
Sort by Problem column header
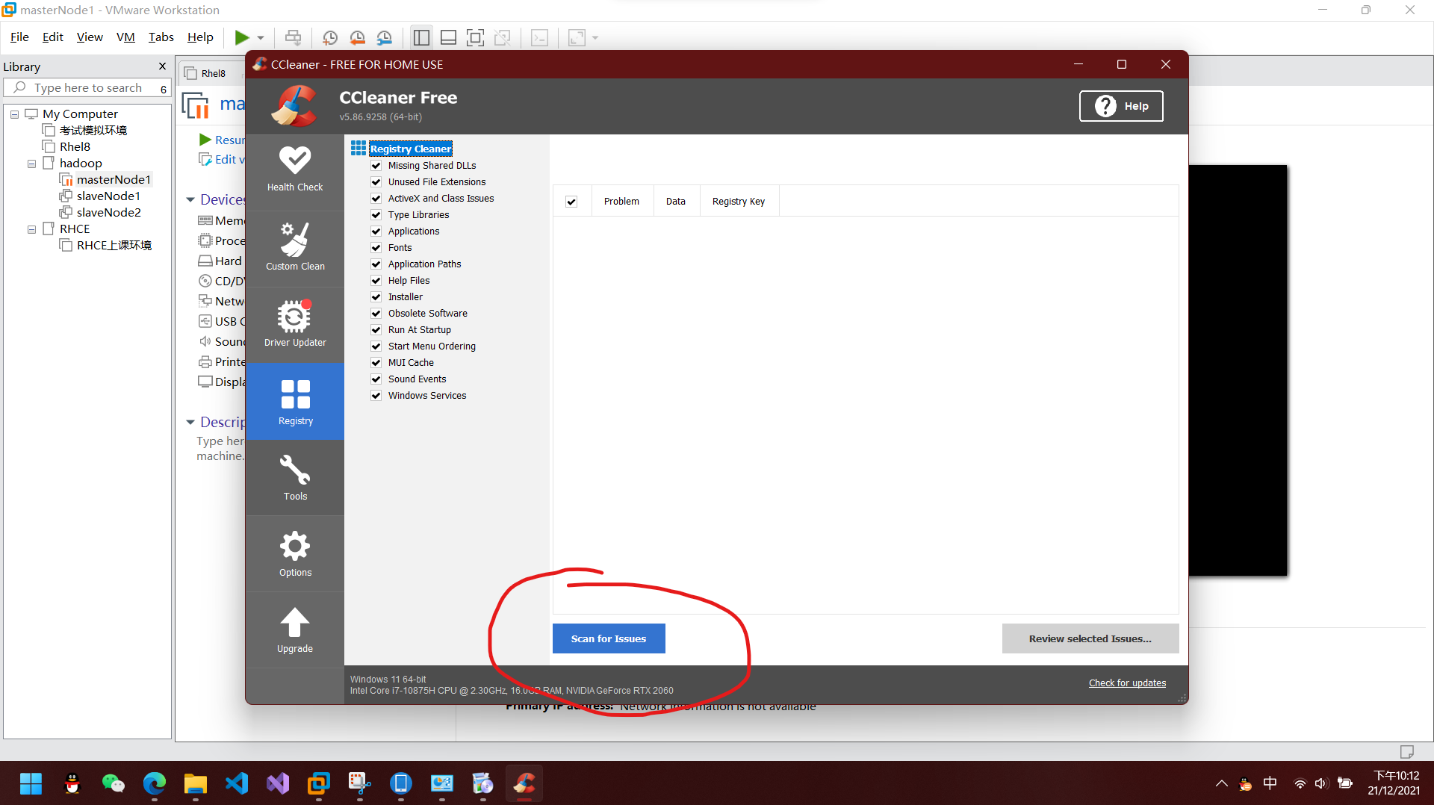click(x=621, y=201)
